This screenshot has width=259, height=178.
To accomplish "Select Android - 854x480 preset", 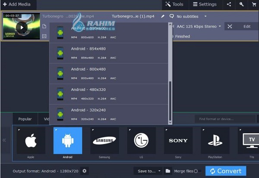I will [109, 53].
